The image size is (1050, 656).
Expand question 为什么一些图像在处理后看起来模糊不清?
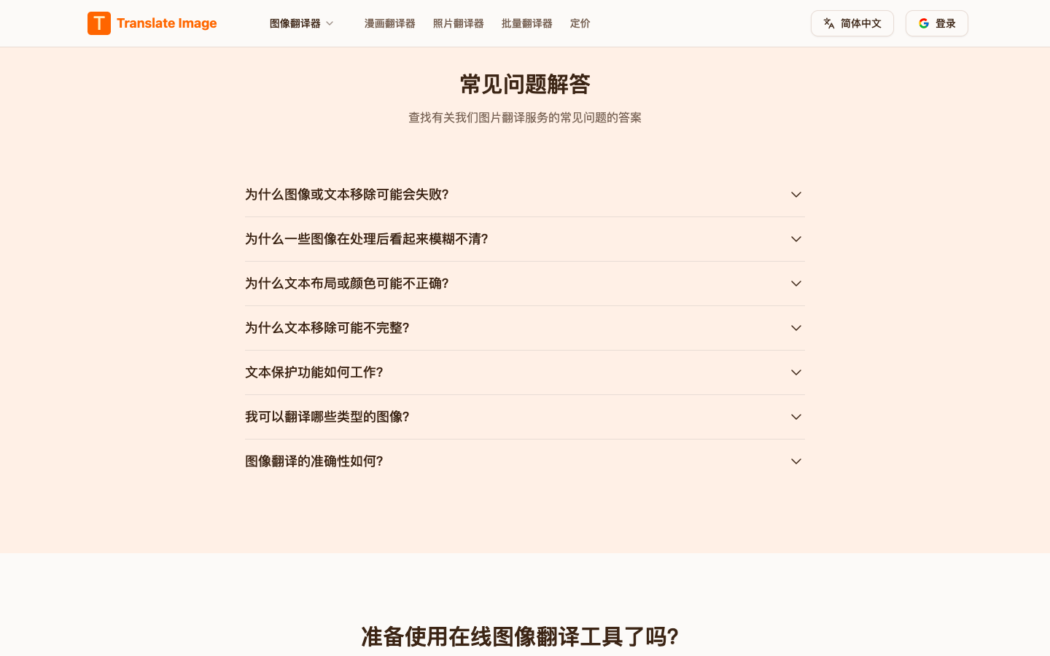[525, 239]
